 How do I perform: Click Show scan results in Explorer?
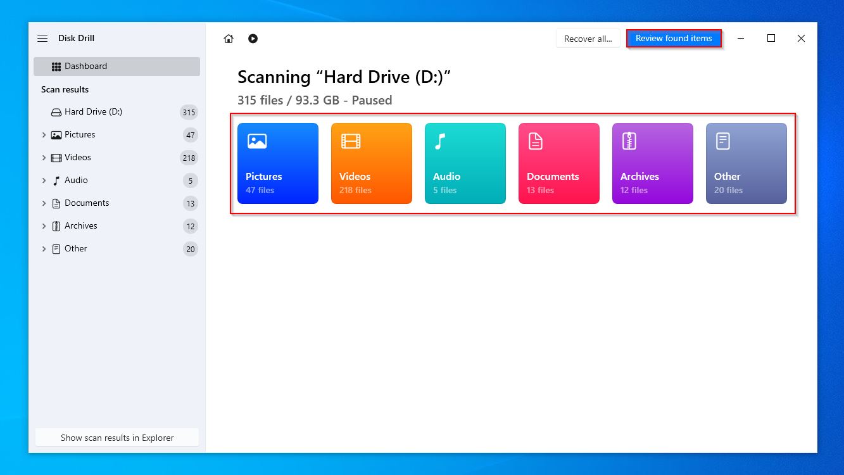(x=117, y=437)
